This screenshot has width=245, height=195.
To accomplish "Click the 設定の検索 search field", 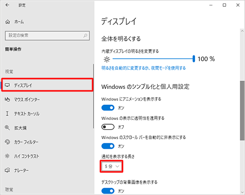I will [48, 35].
